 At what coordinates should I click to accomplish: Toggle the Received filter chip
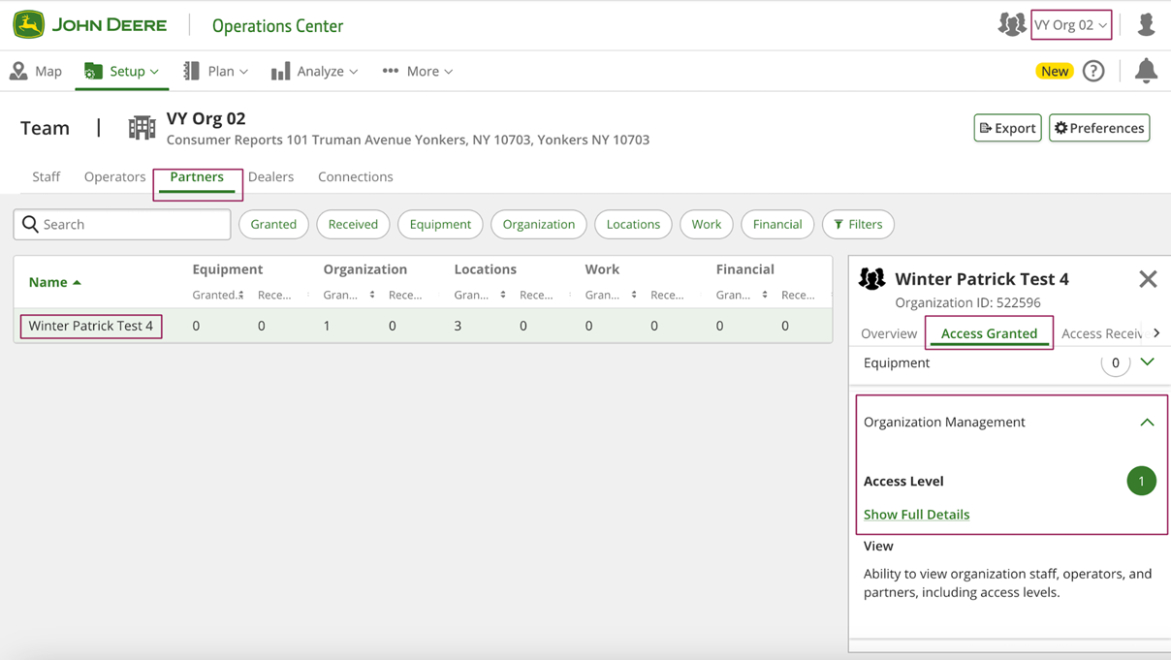(353, 224)
